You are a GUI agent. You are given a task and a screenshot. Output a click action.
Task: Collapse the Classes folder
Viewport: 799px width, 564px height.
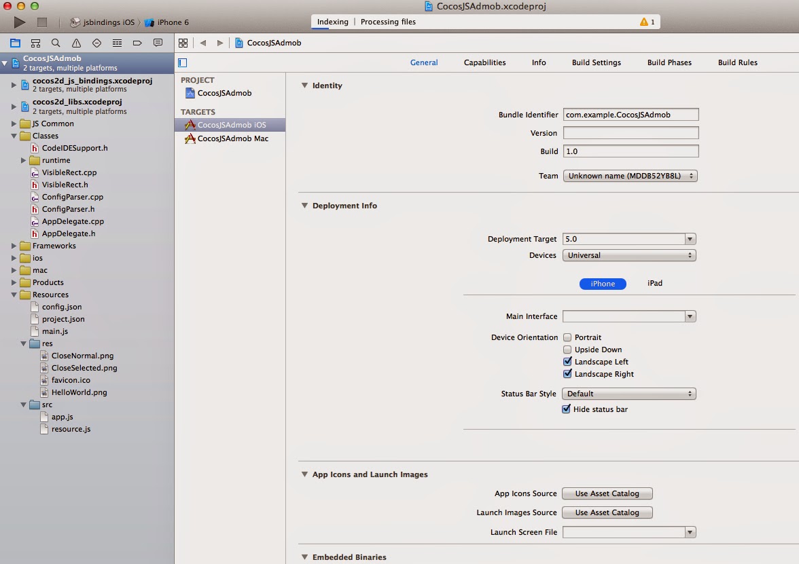coord(14,136)
